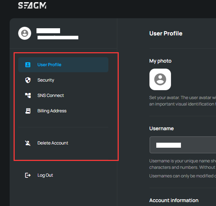Click the User Profile page heading
The image size is (216, 206).
coord(166,33)
